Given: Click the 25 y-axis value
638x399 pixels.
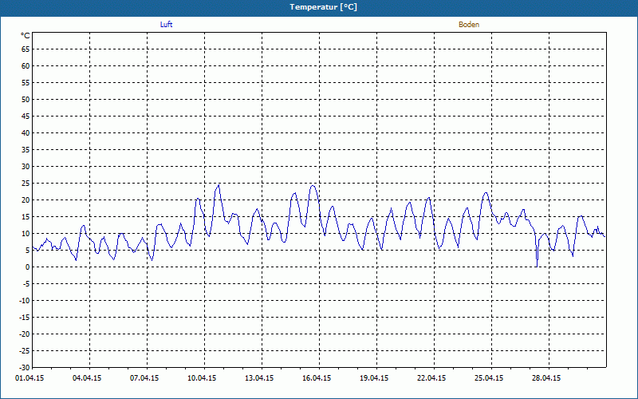Looking at the screenshot, I should (26, 184).
